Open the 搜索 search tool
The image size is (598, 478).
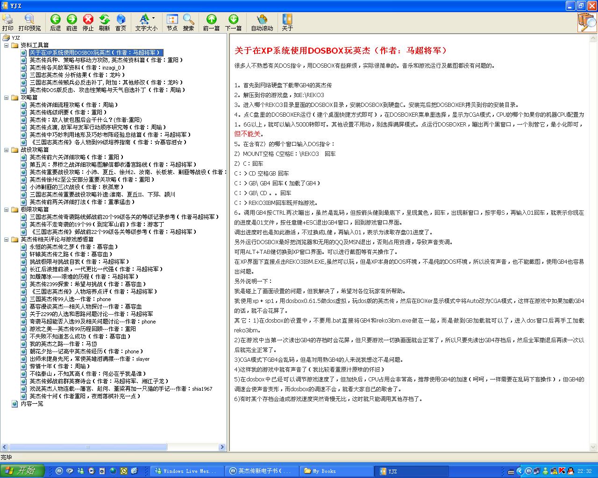click(188, 22)
